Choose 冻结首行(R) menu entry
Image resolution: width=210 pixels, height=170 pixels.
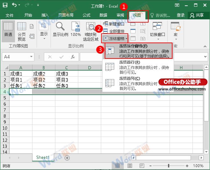[x=138, y=67]
